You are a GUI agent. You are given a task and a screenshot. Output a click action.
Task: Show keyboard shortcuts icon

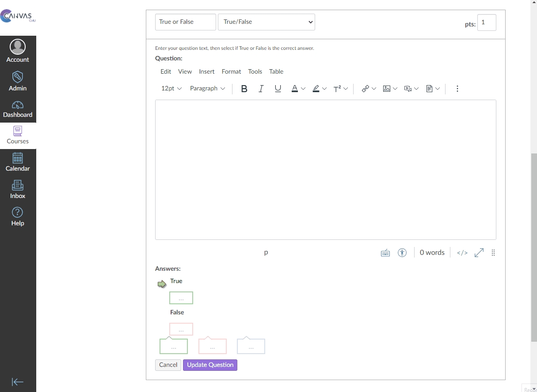(x=385, y=253)
